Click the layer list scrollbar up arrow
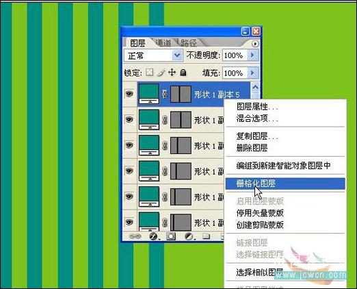This screenshot has width=357, height=289. [255, 88]
